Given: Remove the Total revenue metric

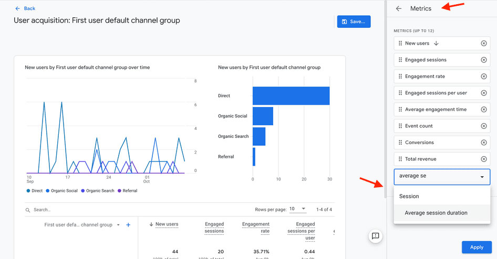Looking at the screenshot, I should coord(483,159).
